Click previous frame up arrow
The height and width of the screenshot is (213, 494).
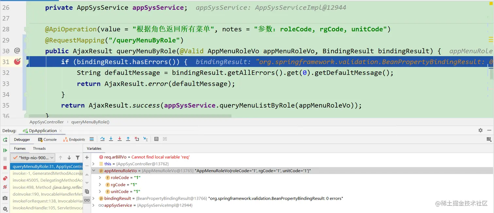[x=60, y=158]
